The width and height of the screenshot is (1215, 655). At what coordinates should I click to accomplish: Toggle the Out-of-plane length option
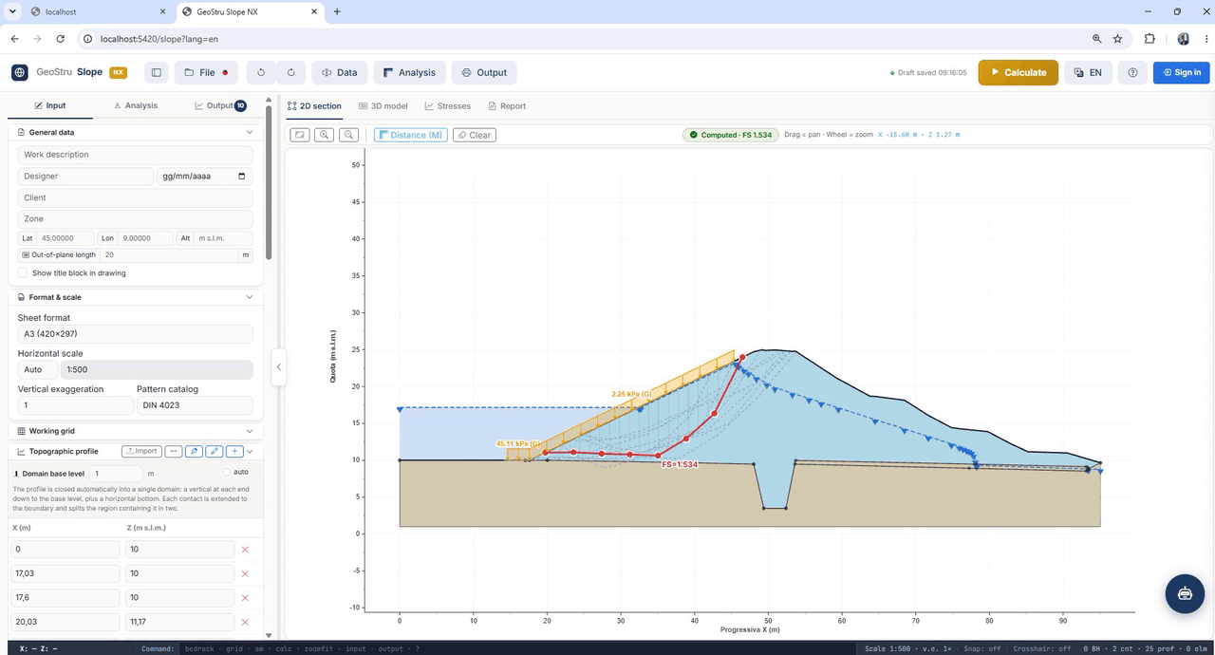coord(26,254)
